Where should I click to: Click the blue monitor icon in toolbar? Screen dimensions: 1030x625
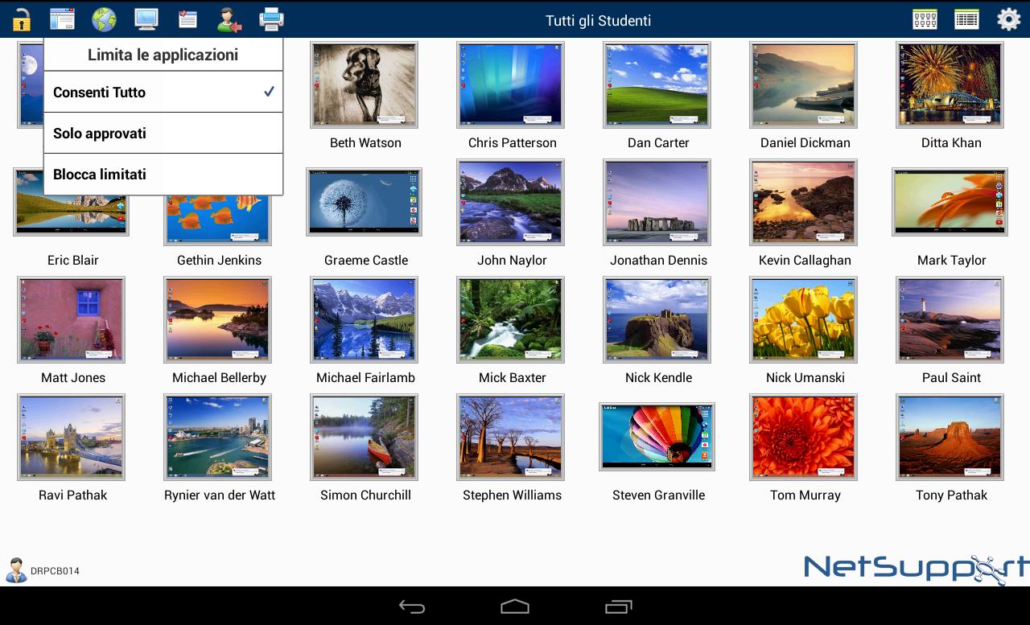[x=146, y=19]
